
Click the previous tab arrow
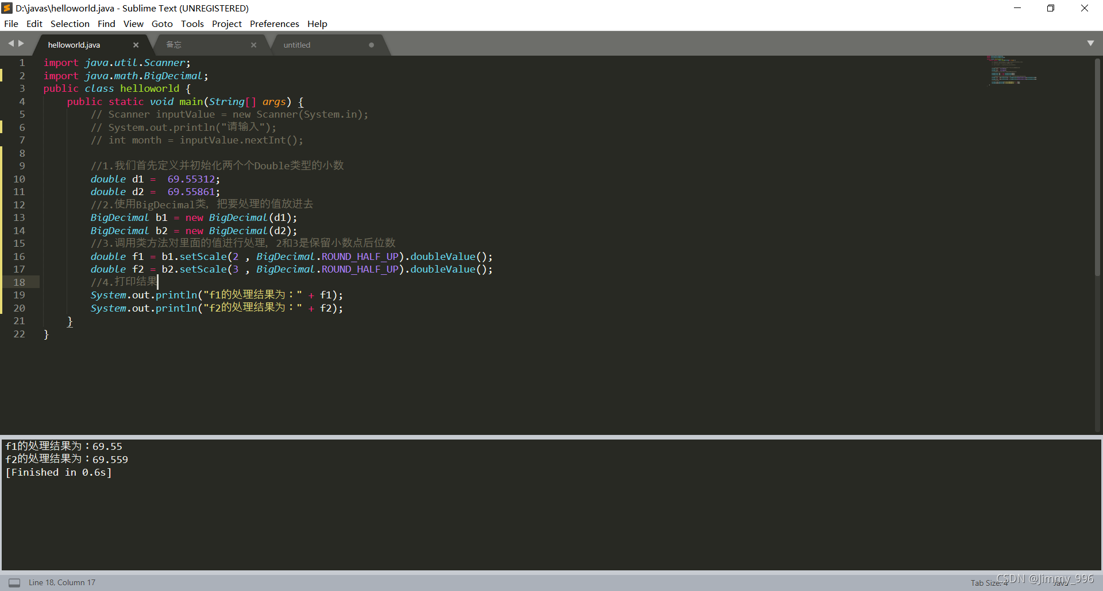click(10, 44)
